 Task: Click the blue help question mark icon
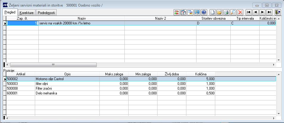tap(204, 12)
